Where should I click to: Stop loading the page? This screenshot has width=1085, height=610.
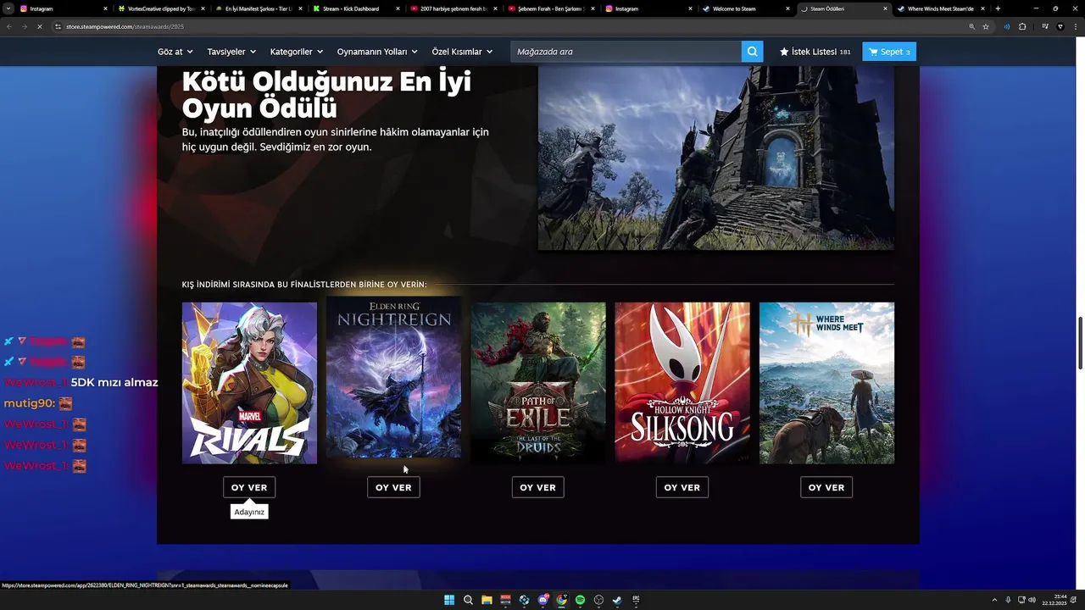click(42, 26)
